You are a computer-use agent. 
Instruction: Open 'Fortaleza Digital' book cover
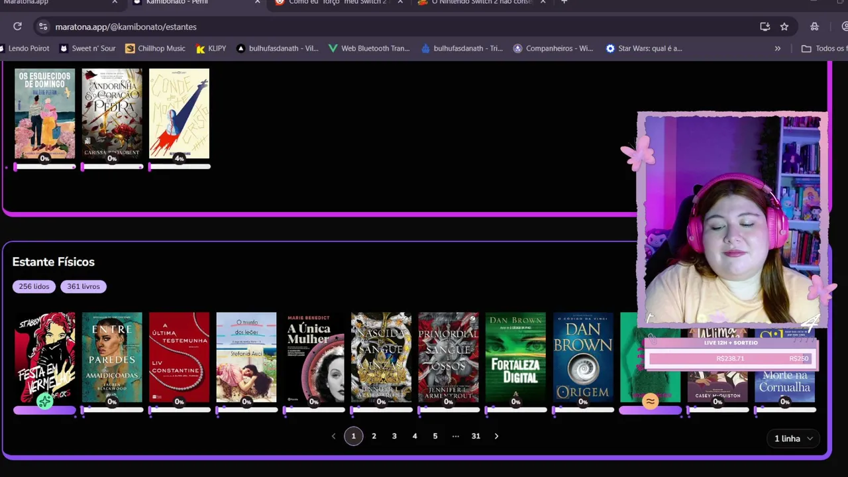coord(515,357)
